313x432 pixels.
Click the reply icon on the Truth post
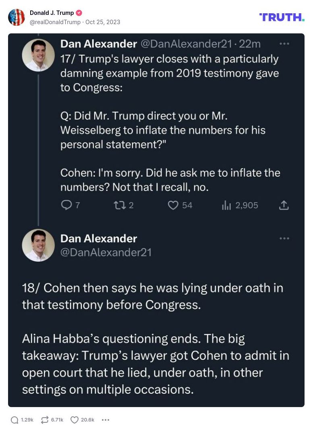[15, 420]
